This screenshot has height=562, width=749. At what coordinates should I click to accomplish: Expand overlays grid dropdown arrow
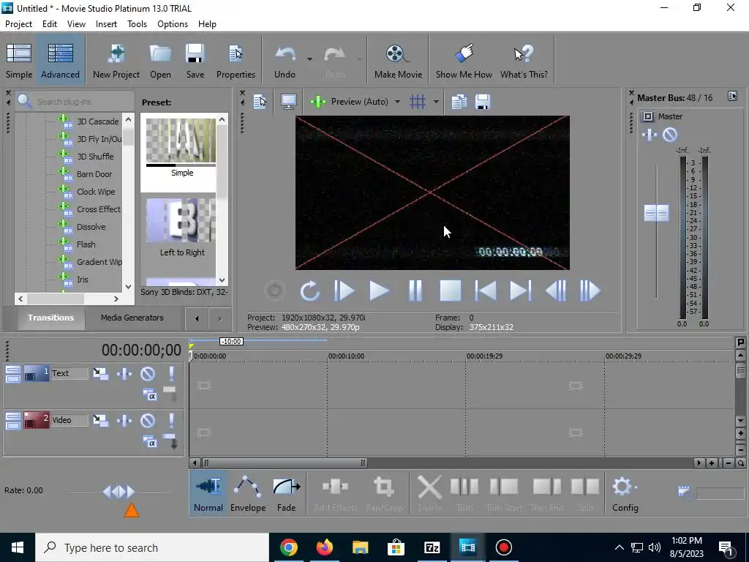click(436, 102)
